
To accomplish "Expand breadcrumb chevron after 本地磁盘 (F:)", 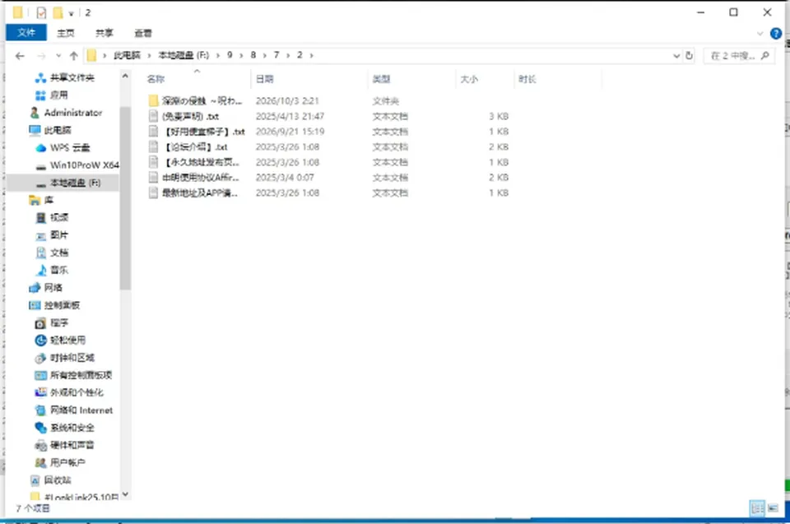I will [x=217, y=55].
